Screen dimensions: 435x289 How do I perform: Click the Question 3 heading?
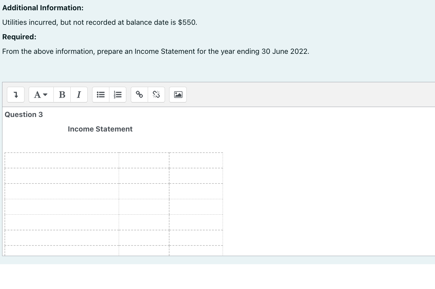[x=24, y=115]
